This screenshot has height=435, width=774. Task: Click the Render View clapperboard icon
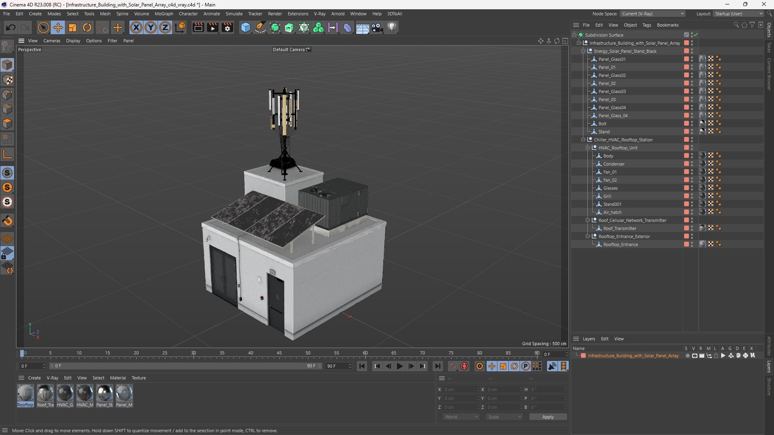[198, 27]
